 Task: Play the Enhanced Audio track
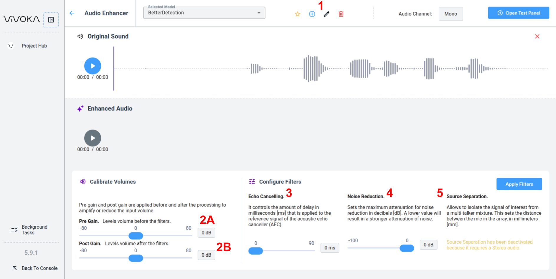[93, 138]
